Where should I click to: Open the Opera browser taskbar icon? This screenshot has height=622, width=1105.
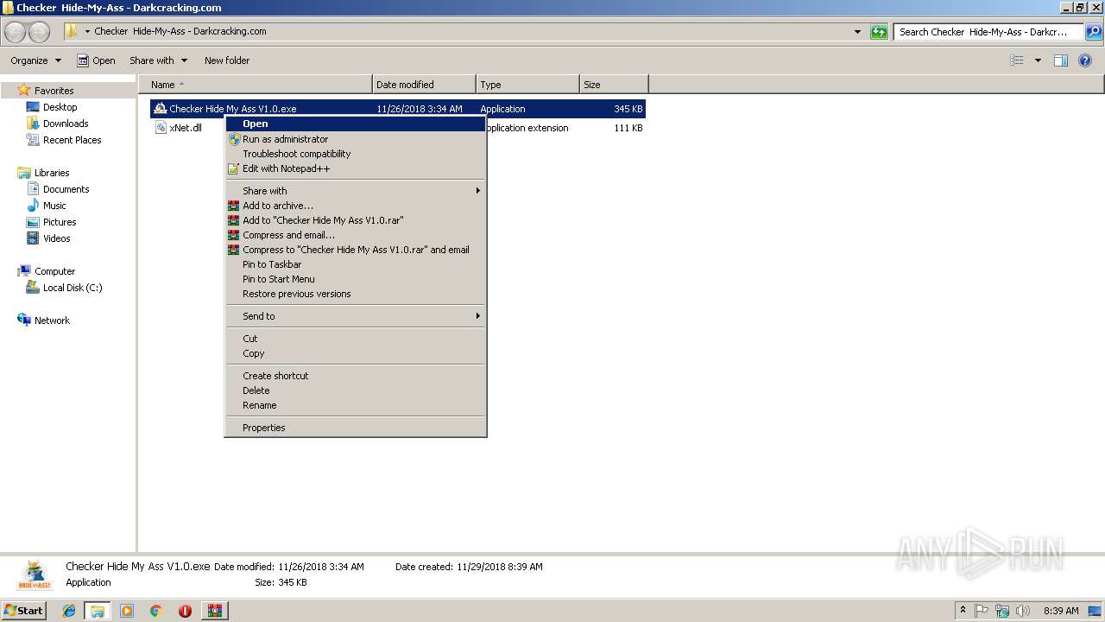click(x=185, y=611)
